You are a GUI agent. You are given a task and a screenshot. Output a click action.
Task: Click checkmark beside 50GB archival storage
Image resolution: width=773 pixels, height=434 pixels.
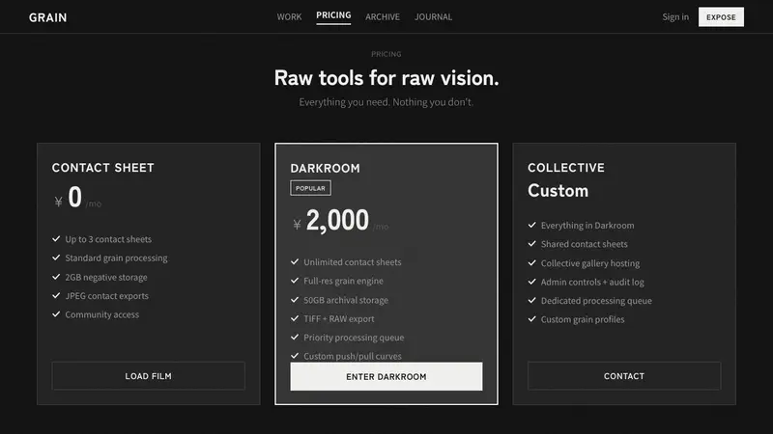pyautogui.click(x=295, y=299)
